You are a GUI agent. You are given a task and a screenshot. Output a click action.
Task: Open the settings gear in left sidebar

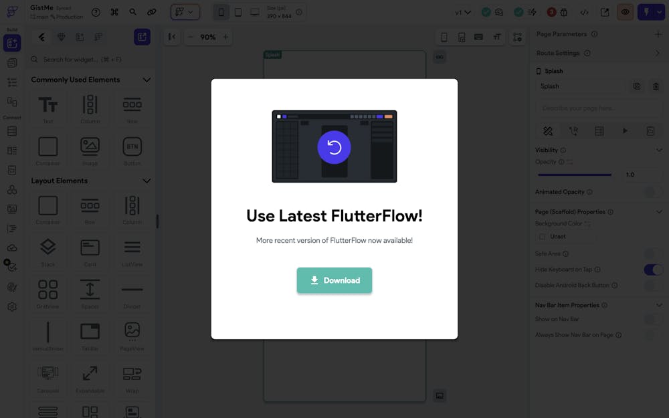12,307
